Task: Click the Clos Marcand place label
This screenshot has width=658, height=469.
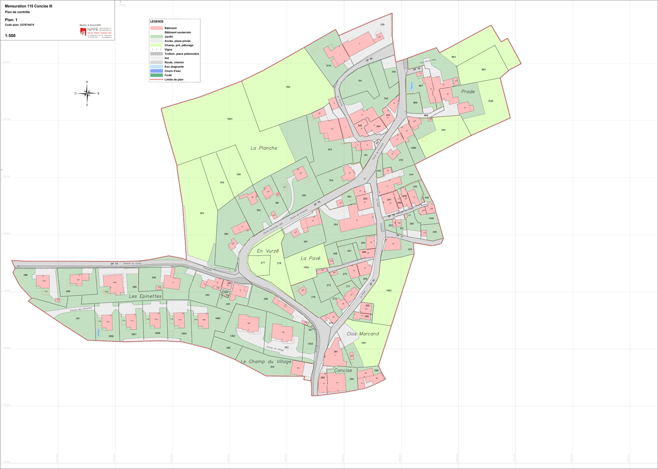Action: 363,334
